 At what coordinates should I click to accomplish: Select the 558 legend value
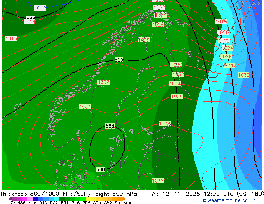(x=86, y=202)
